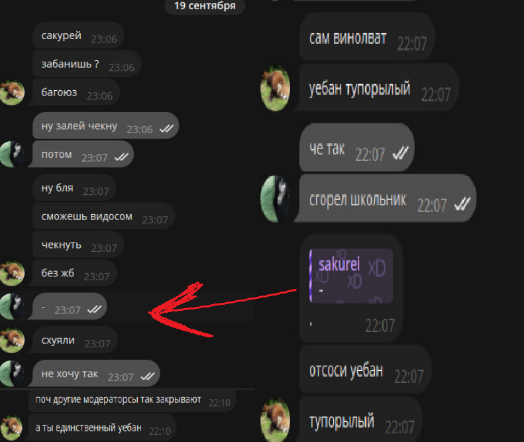Open panda avatar next to 'схуяли' message
524x442 pixels.
pyautogui.click(x=12, y=341)
